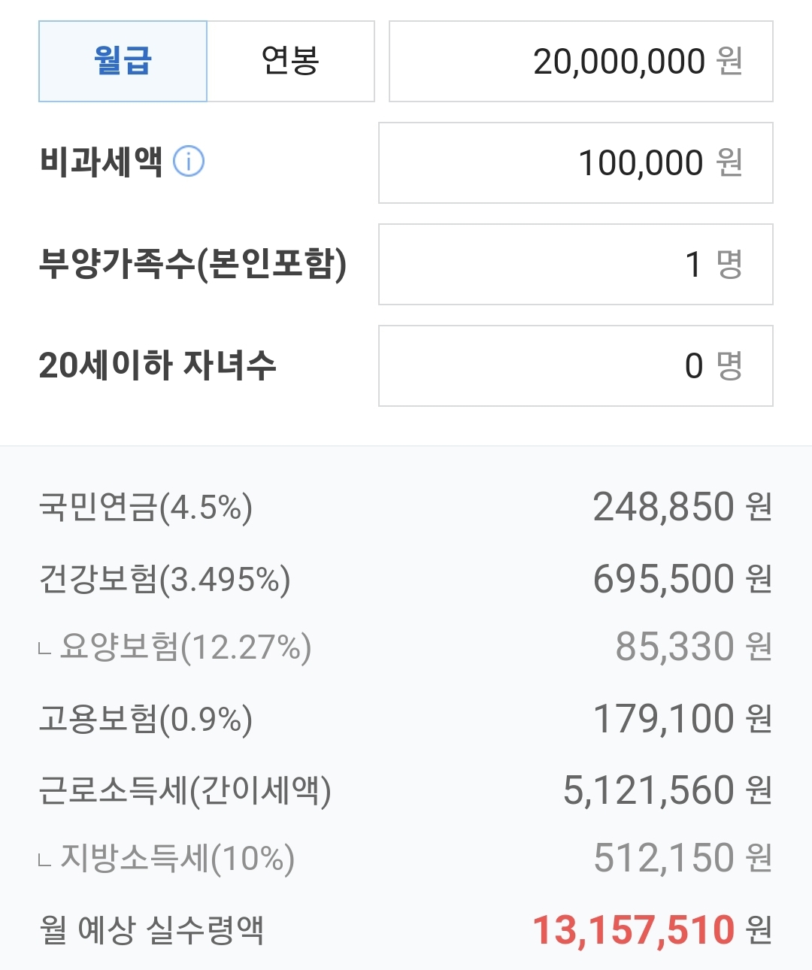The image size is (812, 970).
Task: Click the 부양가족수 input showing 1 명
Action: [x=575, y=265]
